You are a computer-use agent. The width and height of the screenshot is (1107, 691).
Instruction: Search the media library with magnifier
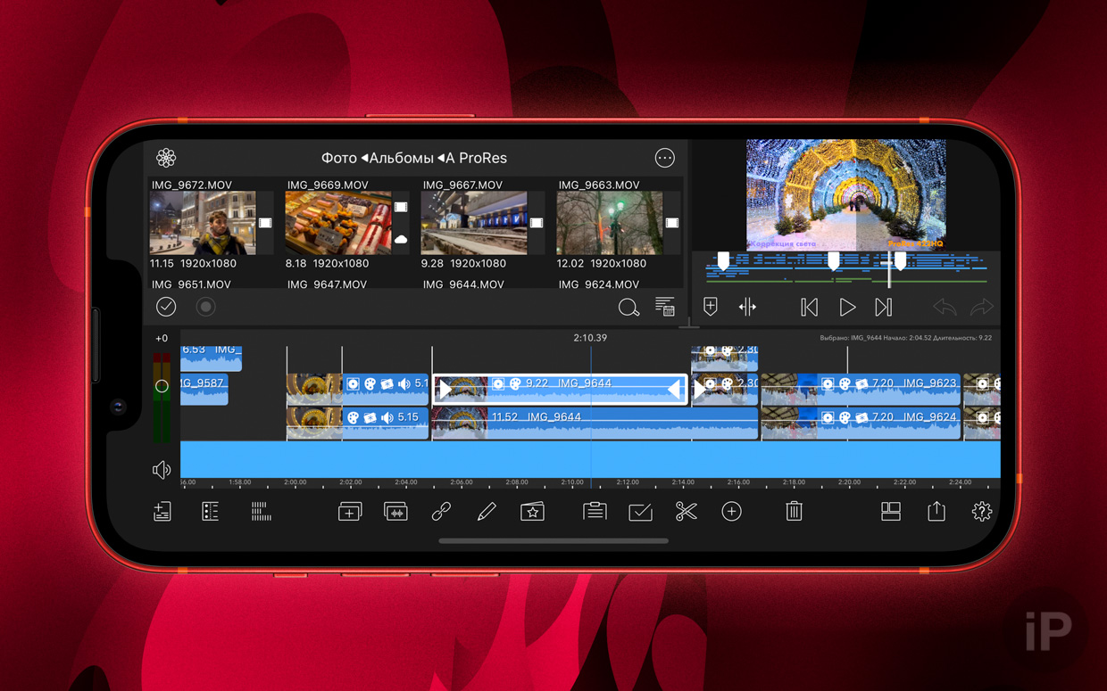(x=628, y=308)
